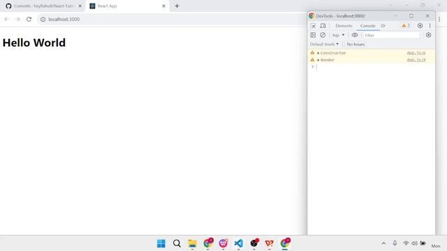Image resolution: width=447 pixels, height=251 pixels.
Task: Go back in browser history
Action: tap(6, 20)
